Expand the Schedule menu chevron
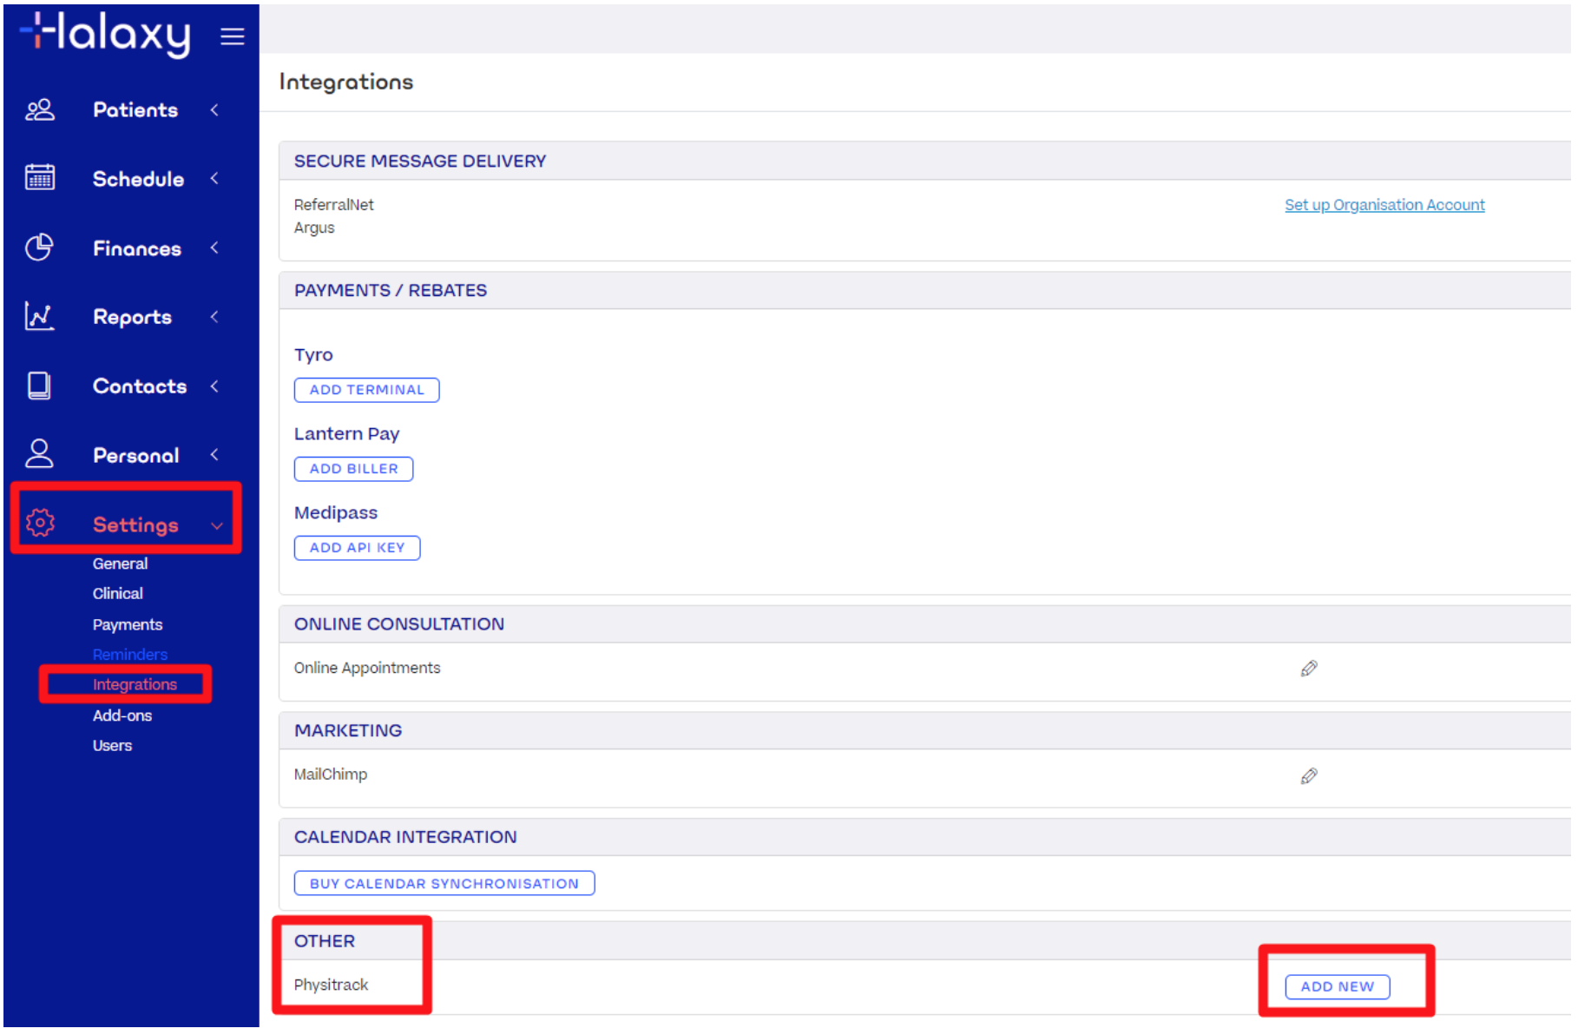 [x=214, y=178]
